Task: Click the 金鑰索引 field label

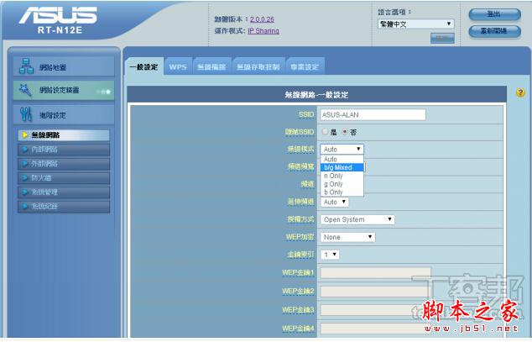Action: 300,255
